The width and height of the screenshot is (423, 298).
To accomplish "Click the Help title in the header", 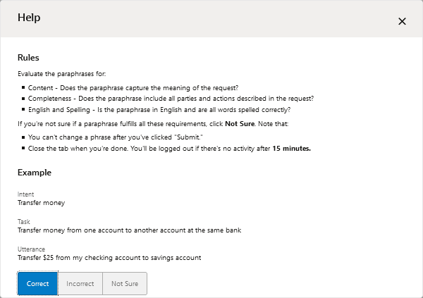I will [29, 18].
